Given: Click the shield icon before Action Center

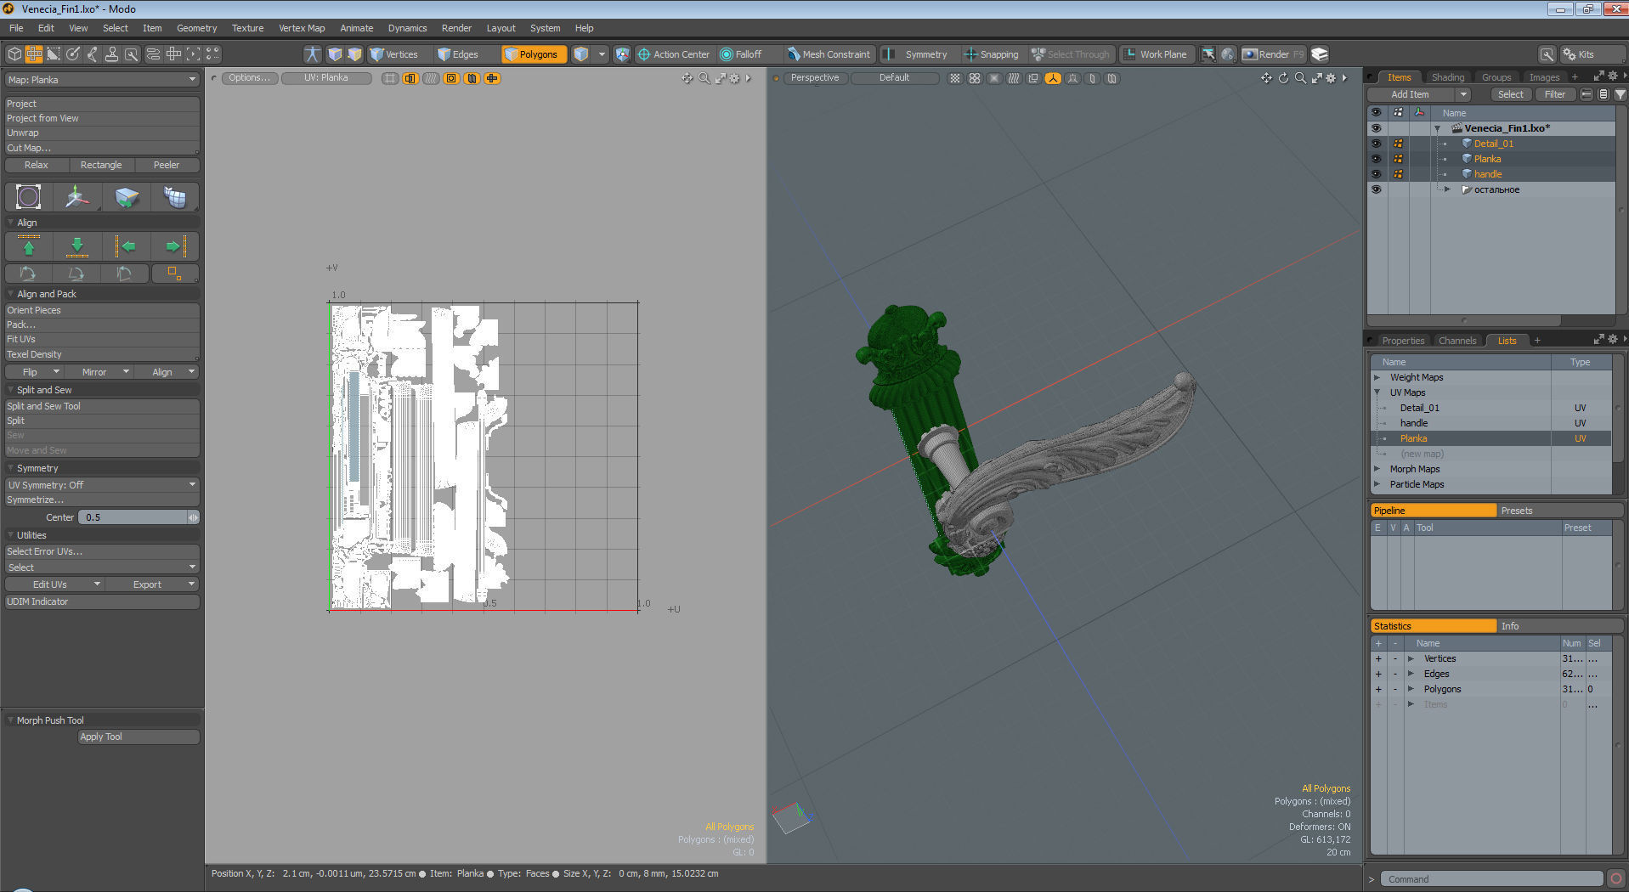Looking at the screenshot, I should 623,54.
